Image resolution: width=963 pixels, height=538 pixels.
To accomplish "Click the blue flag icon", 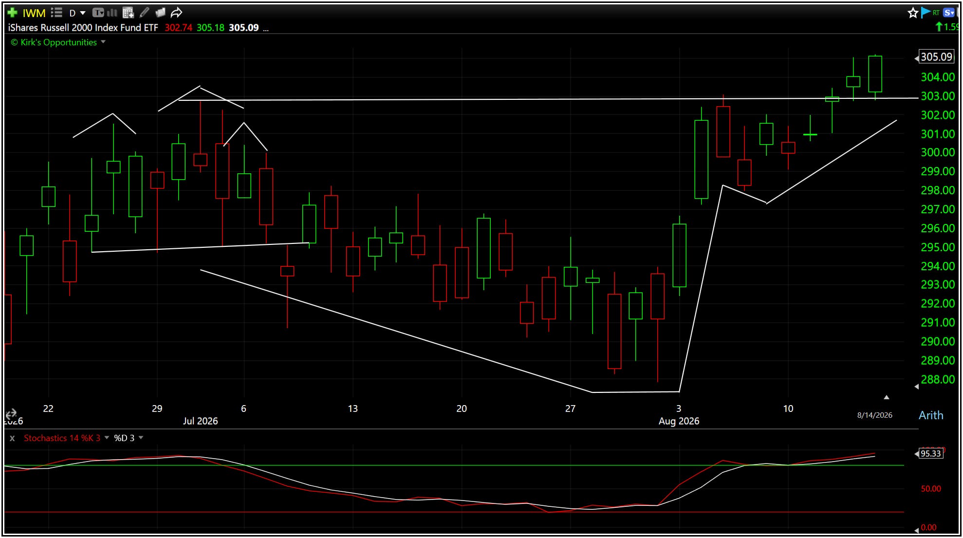I will point(925,13).
